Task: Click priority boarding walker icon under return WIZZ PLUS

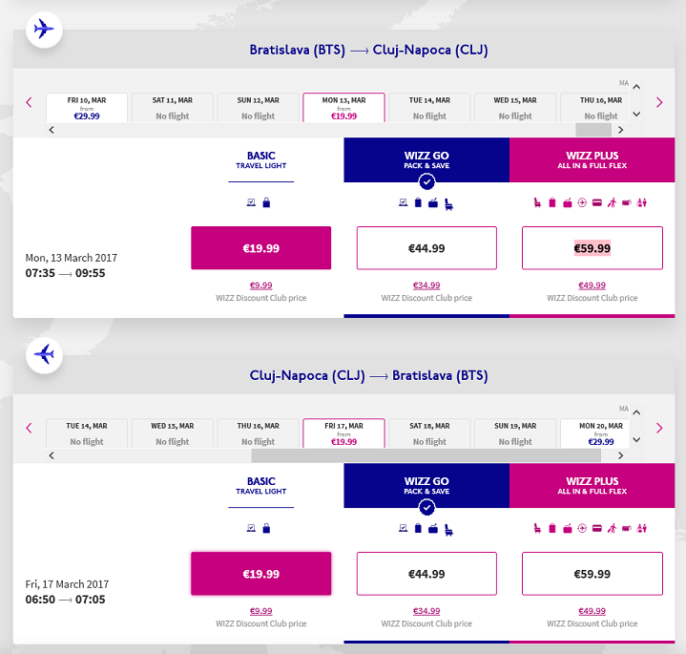Action: pyautogui.click(x=612, y=528)
